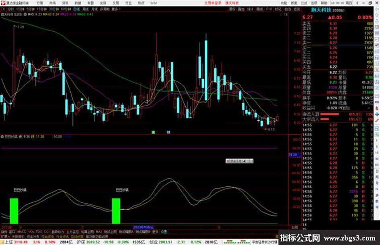Open the 行业资讯 tab
Viewport: 380px width, 245px height.
(x=62, y=236)
